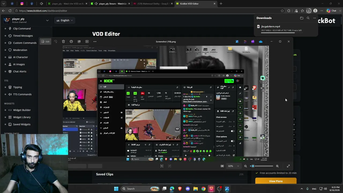Click jbcgab4erm.mp4 in Downloads panel

pos(271,27)
